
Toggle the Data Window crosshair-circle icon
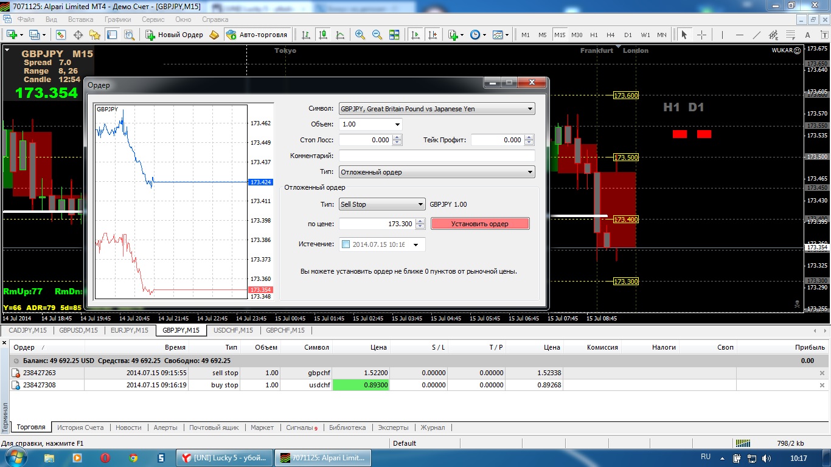[78, 35]
